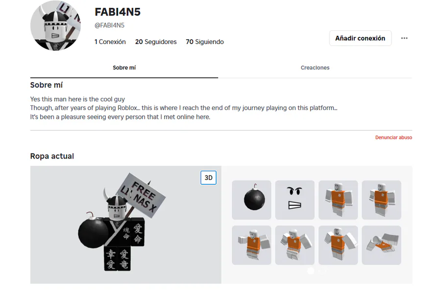Click the FABI4N5 profile avatar picture
The width and height of the screenshot is (441, 292).
(55, 25)
